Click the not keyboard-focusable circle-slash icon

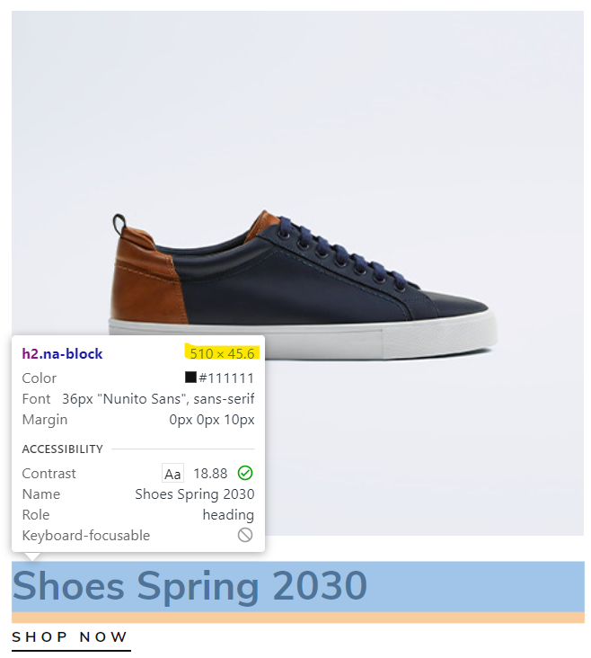(x=245, y=535)
